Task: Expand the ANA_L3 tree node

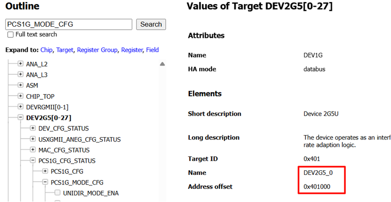Action: 21,75
